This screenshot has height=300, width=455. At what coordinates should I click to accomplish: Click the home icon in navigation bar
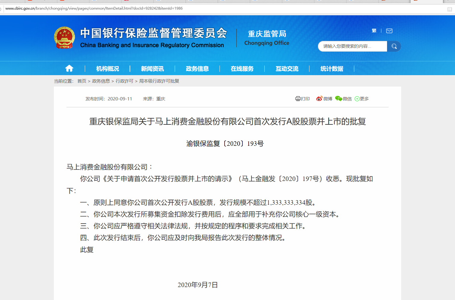[69, 69]
